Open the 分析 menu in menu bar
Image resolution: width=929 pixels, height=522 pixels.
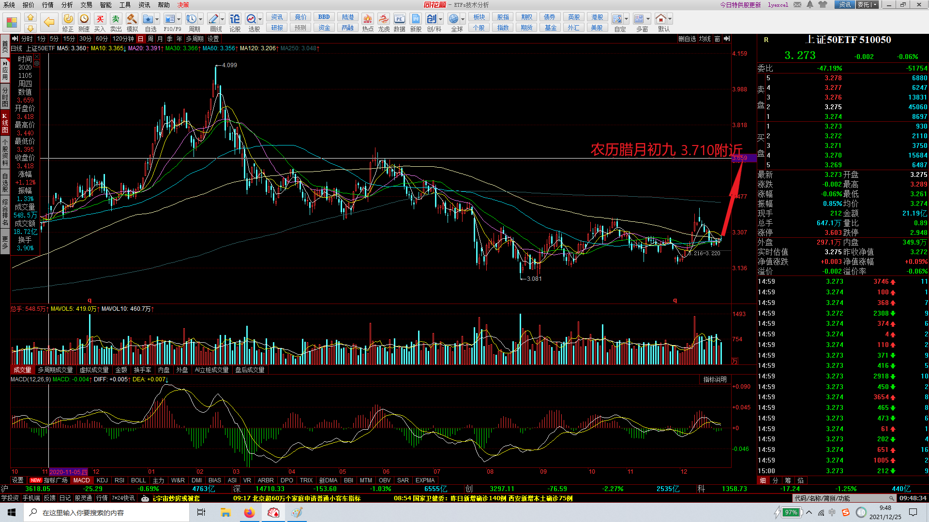tap(67, 5)
